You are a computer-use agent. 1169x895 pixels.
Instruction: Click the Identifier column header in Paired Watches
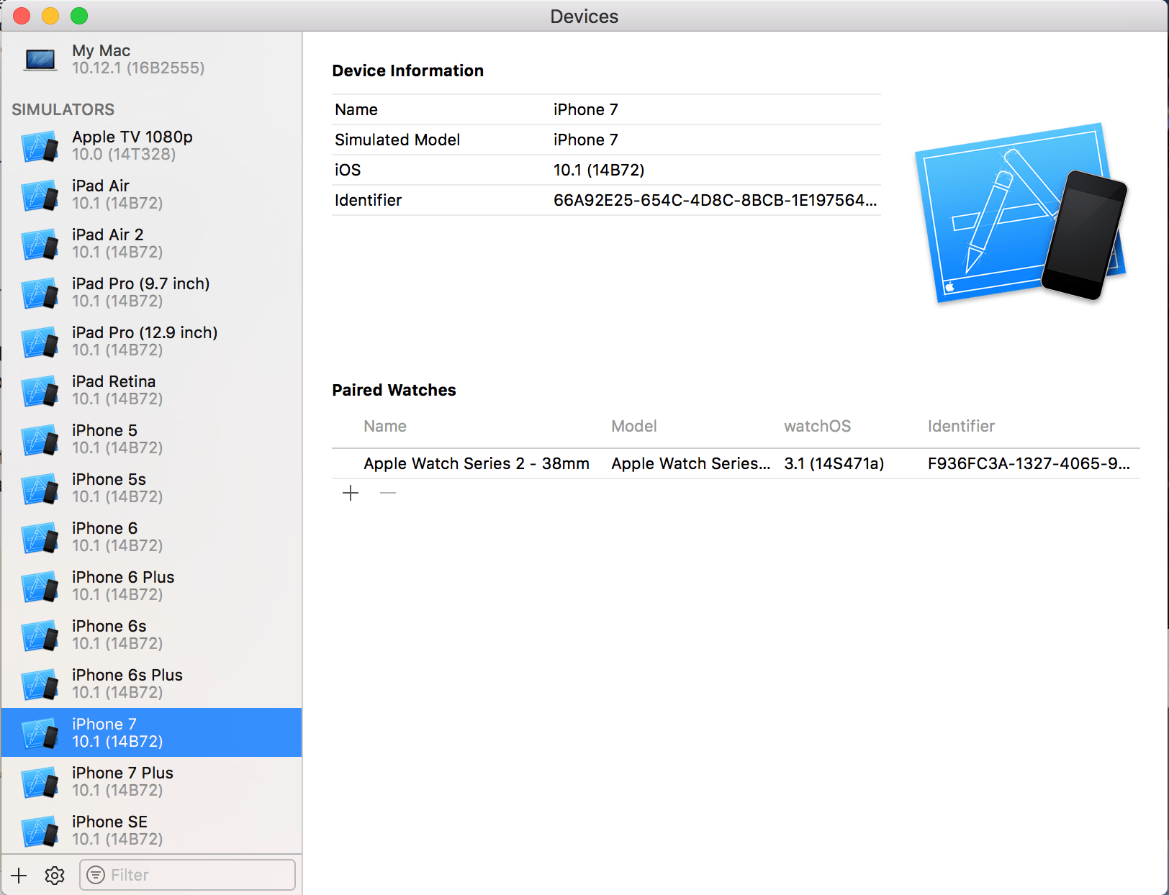tap(961, 426)
